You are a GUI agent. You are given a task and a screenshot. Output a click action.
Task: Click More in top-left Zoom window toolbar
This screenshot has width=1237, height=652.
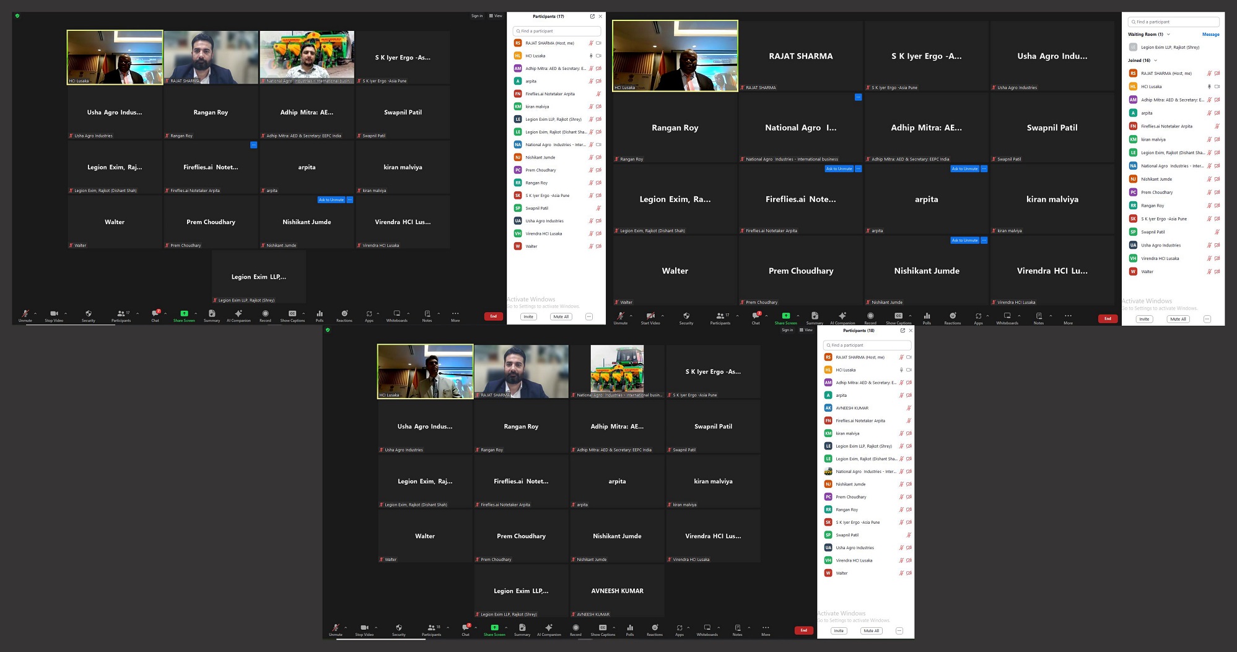coord(455,316)
